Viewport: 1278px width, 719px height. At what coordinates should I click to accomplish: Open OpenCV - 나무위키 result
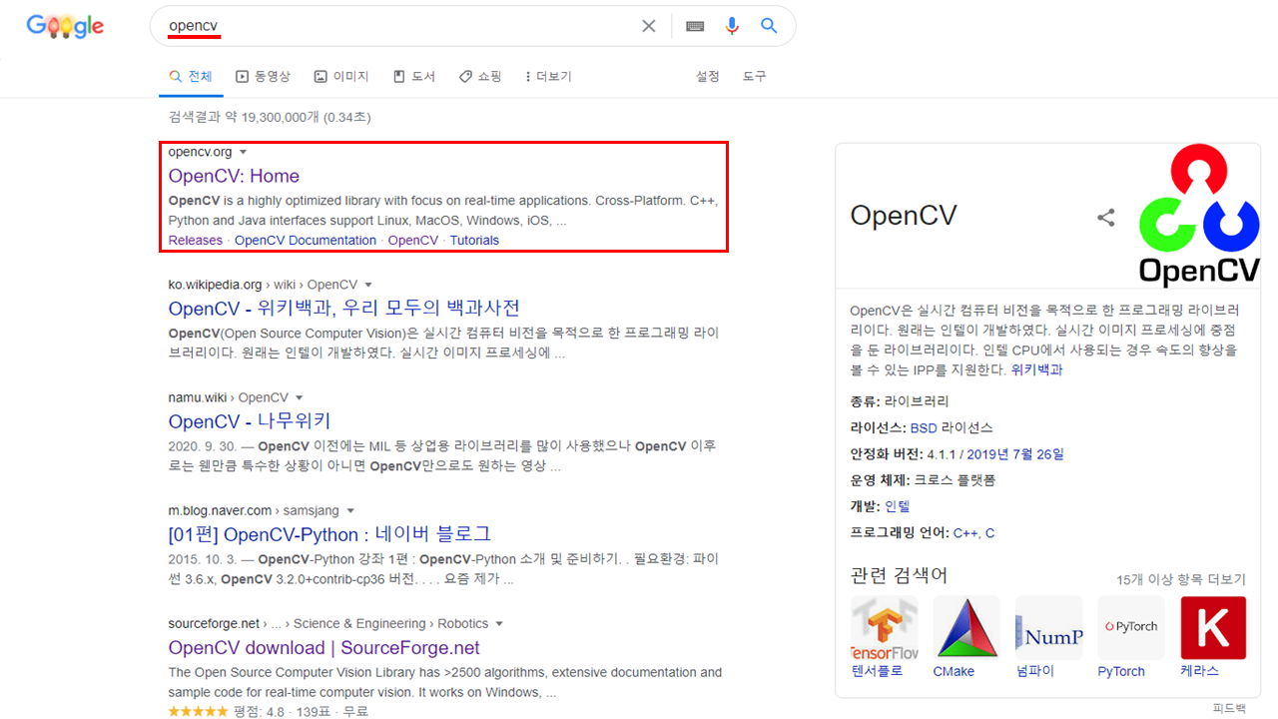click(250, 421)
